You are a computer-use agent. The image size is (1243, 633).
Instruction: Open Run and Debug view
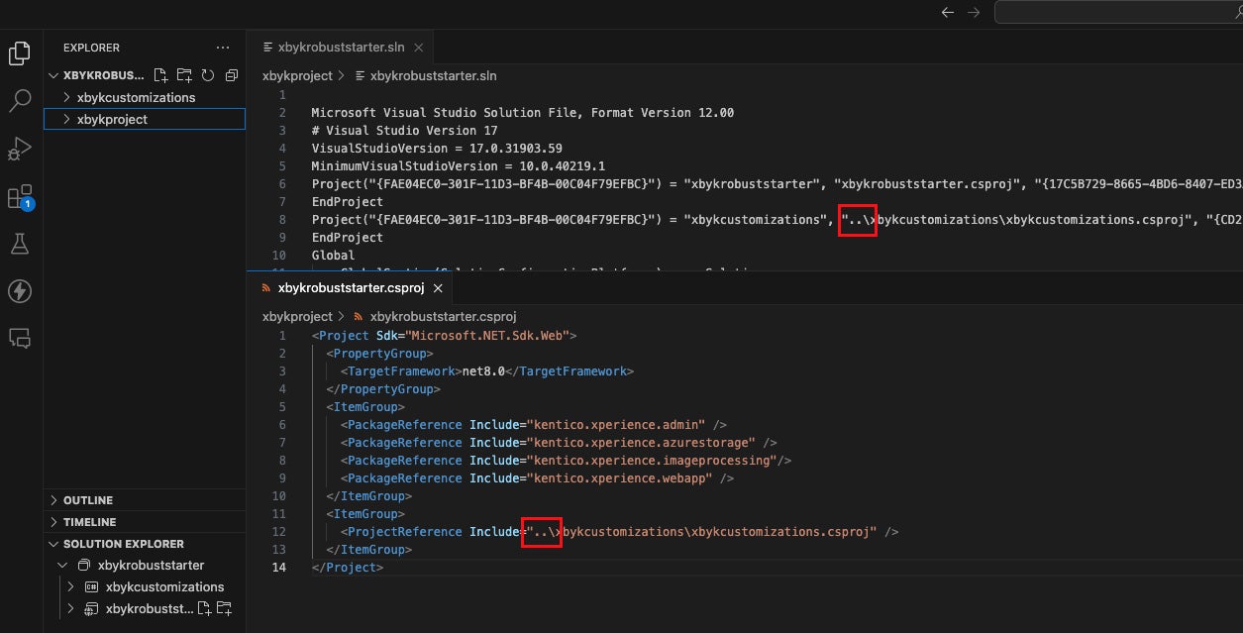click(x=20, y=149)
